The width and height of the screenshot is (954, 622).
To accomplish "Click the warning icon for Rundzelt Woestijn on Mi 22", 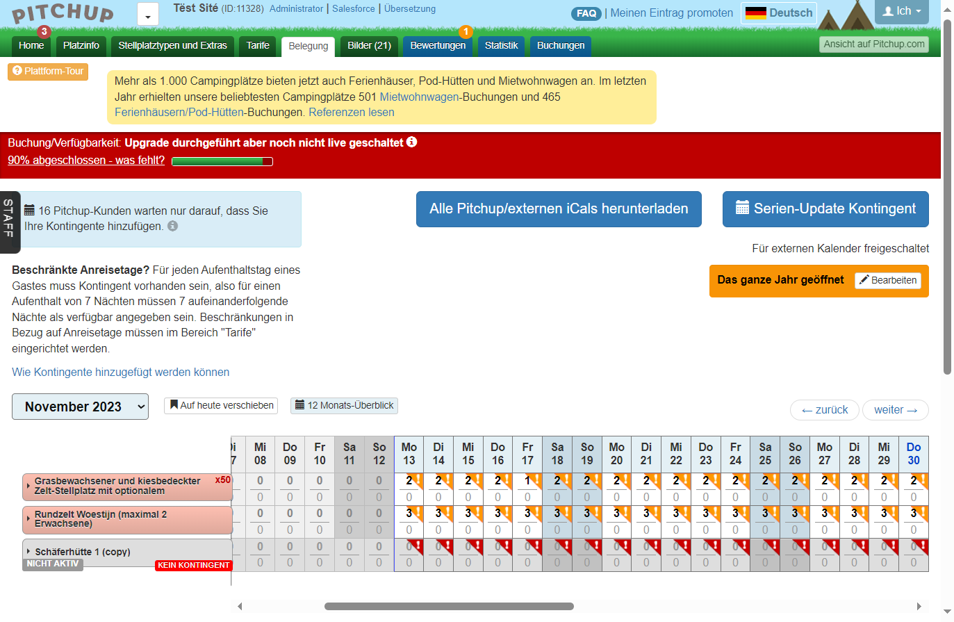I will [x=685, y=513].
